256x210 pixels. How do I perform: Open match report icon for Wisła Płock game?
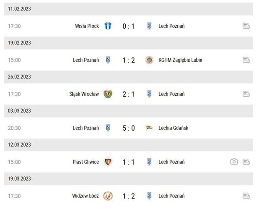pyautogui.click(x=246, y=26)
